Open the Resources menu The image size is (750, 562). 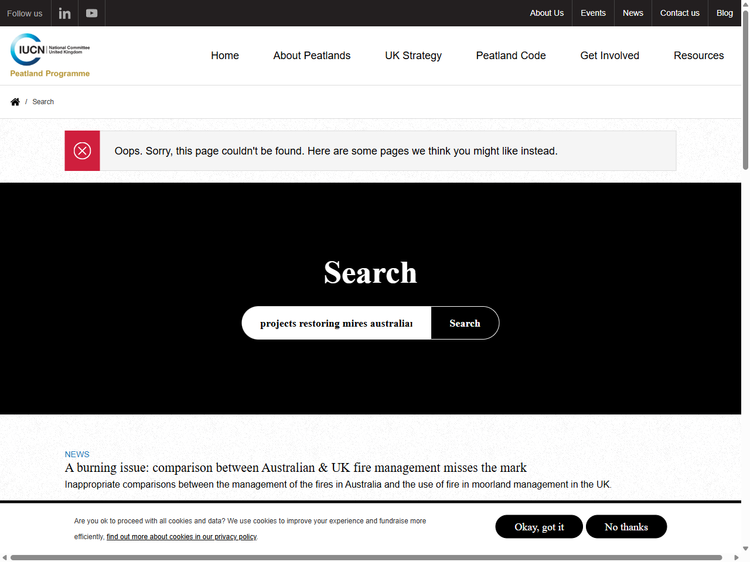click(x=698, y=56)
